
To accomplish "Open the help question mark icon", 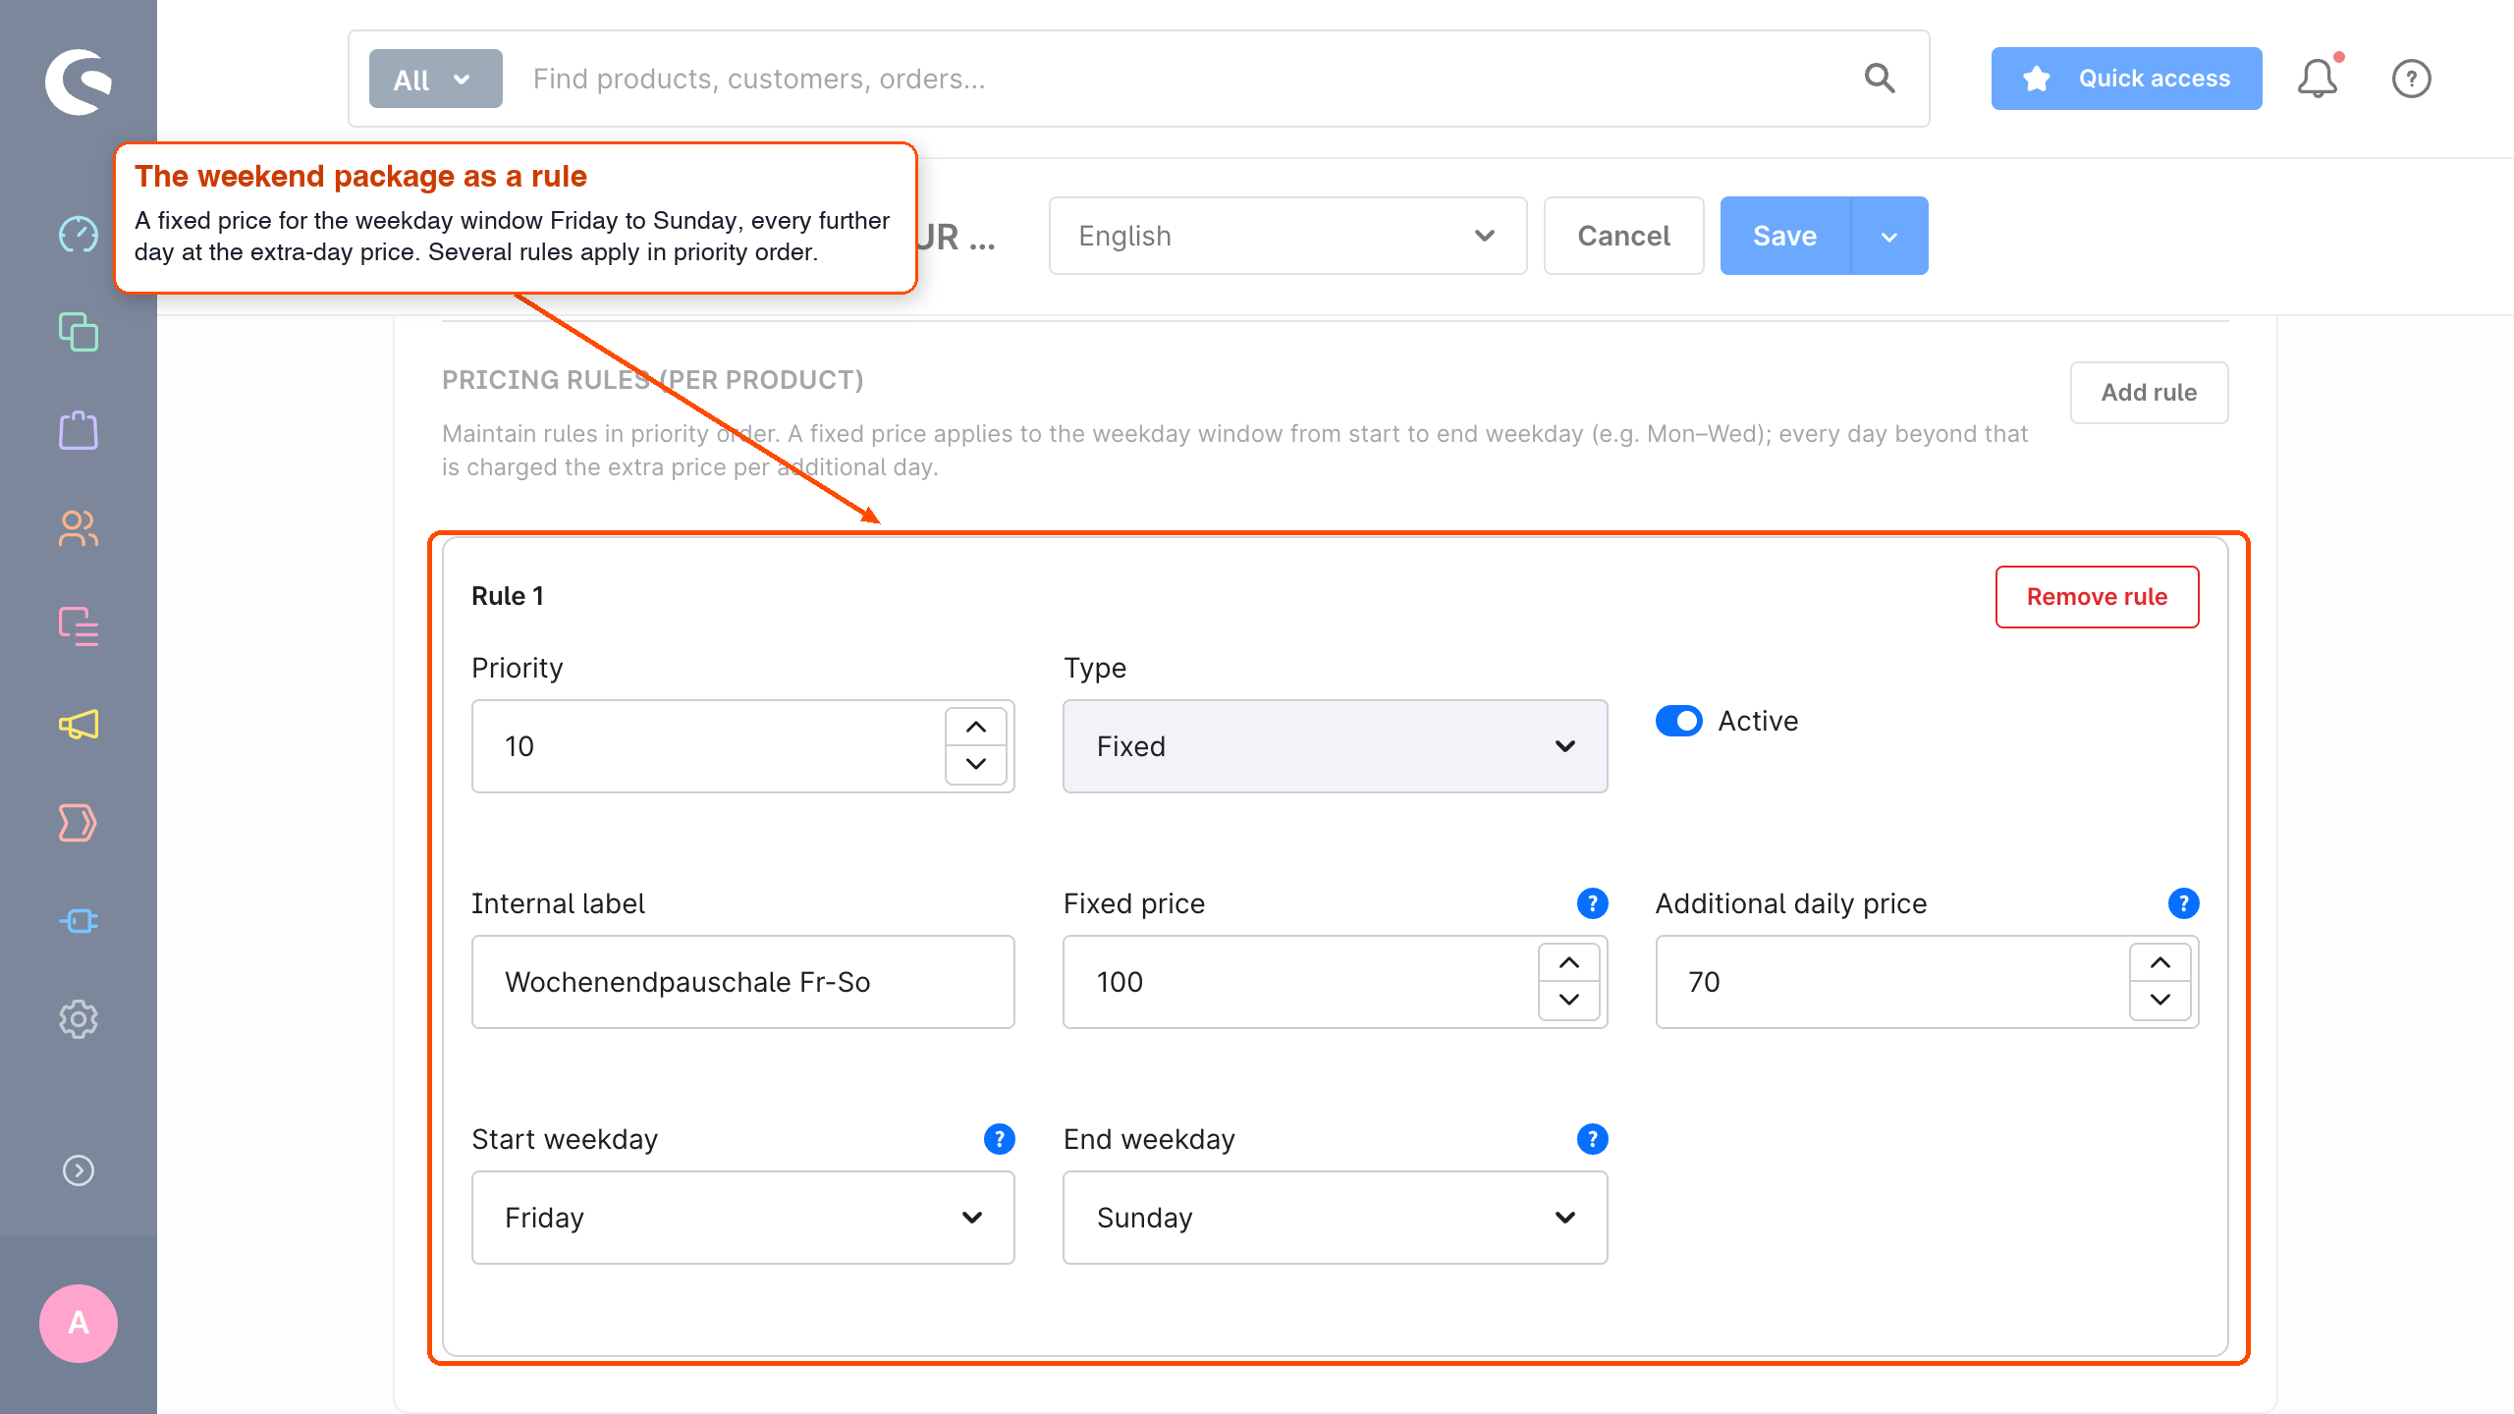I will point(2412,79).
